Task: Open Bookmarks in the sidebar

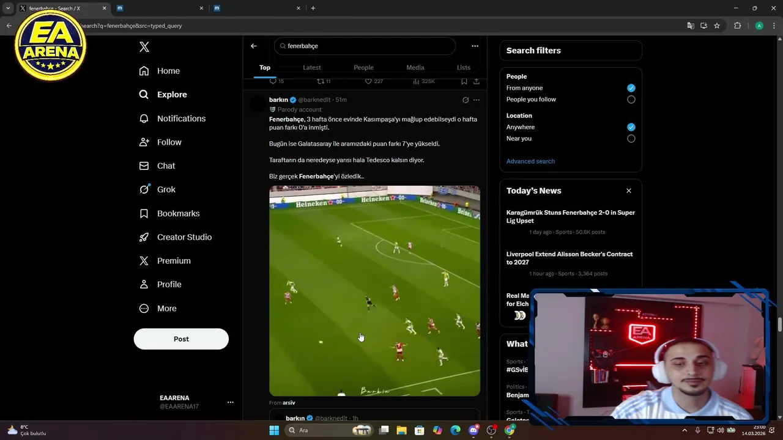Action: point(169,213)
